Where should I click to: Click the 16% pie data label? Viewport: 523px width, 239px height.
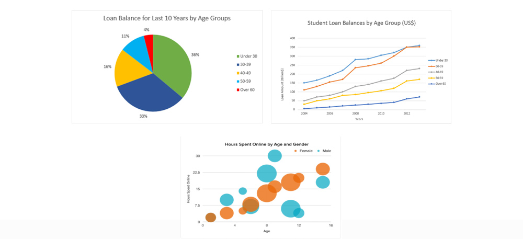click(107, 66)
